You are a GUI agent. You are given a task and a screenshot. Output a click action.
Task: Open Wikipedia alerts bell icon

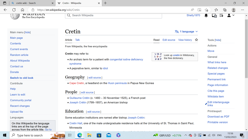[x=206, y=16]
